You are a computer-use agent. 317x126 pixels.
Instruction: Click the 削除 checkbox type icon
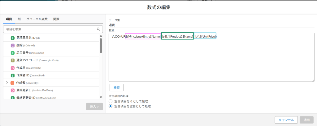(x=12, y=46)
